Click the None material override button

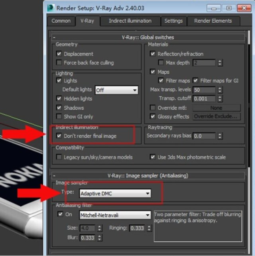(x=217, y=108)
